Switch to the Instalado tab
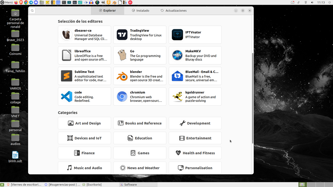333x187 pixels. [140, 11]
